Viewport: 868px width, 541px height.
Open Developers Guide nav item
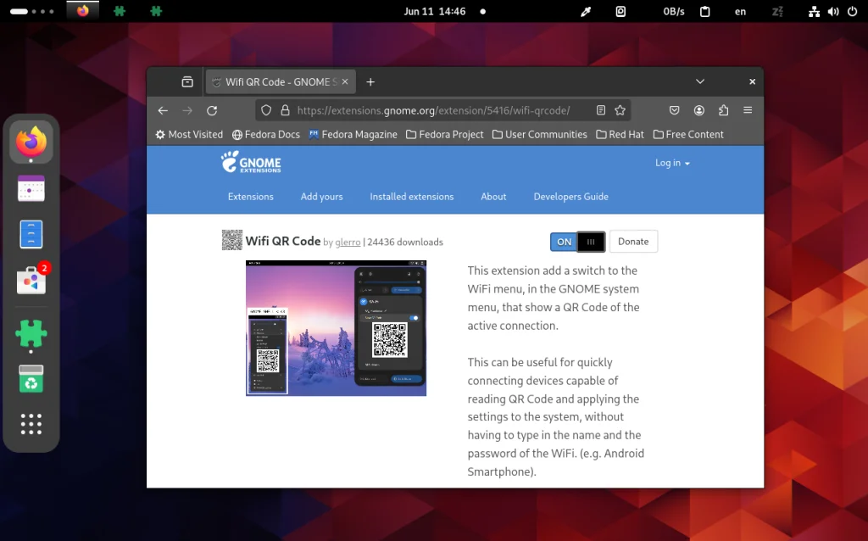570,197
